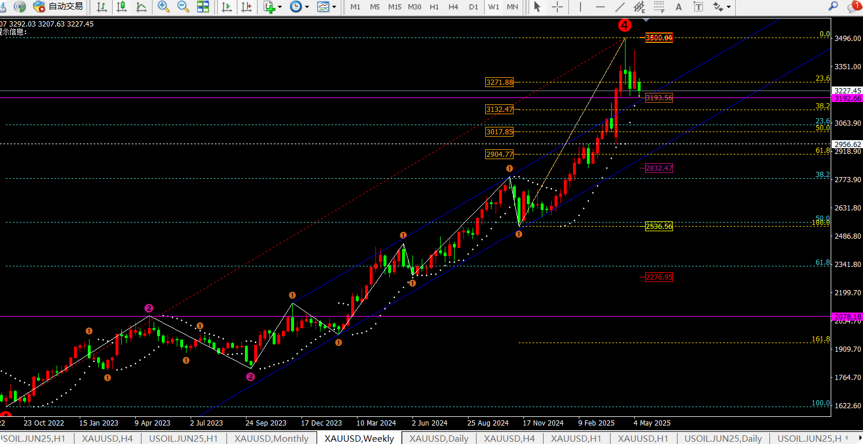
Task: Zoom out of the chart
Action: tap(183, 7)
